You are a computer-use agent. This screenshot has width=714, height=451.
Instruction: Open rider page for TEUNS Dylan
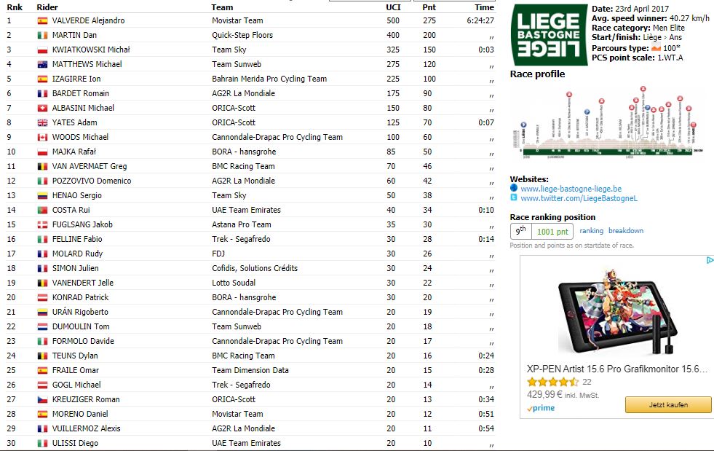click(x=75, y=356)
